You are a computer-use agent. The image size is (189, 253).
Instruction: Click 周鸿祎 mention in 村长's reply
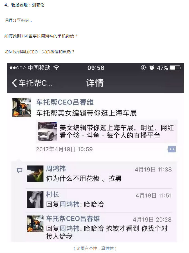pyautogui.click(x=69, y=204)
